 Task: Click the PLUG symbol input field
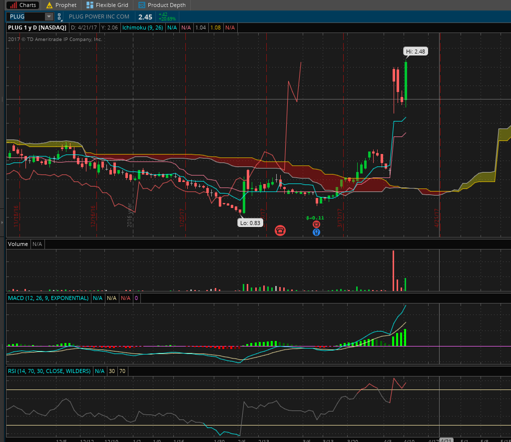point(25,16)
